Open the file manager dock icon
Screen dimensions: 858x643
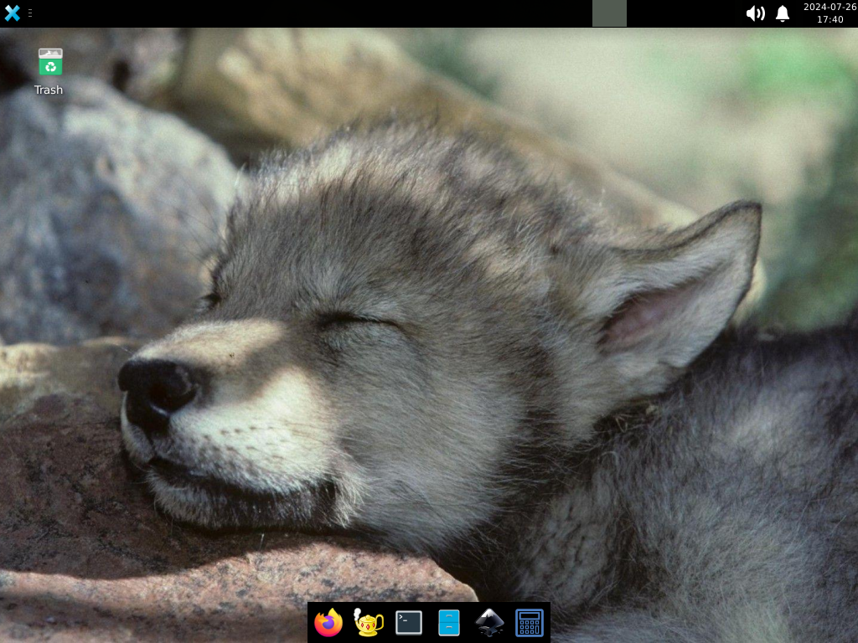pyautogui.click(x=449, y=622)
